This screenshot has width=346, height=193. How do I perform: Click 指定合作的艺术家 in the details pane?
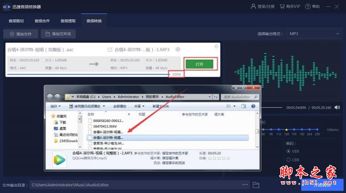tap(175, 153)
